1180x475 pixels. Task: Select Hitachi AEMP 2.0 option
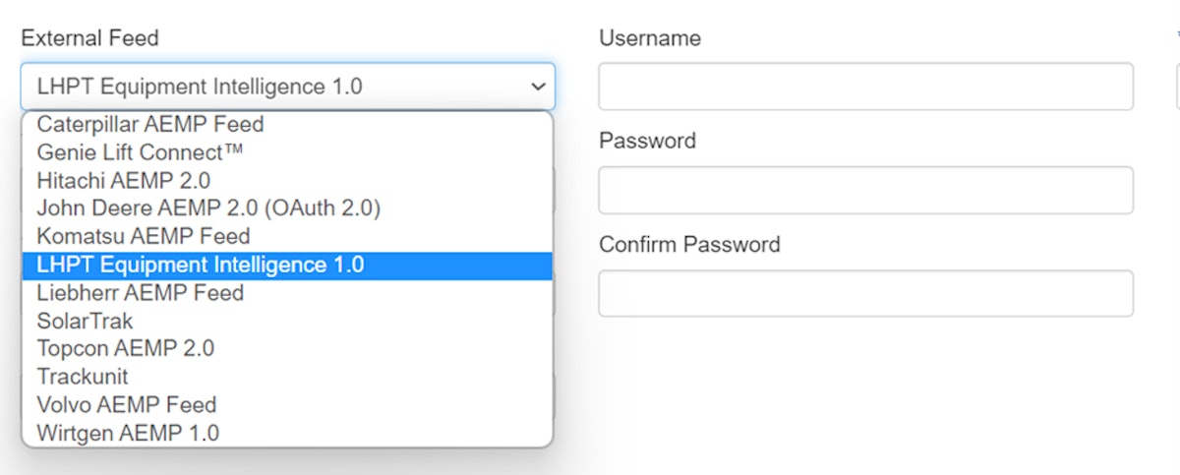pos(124,181)
